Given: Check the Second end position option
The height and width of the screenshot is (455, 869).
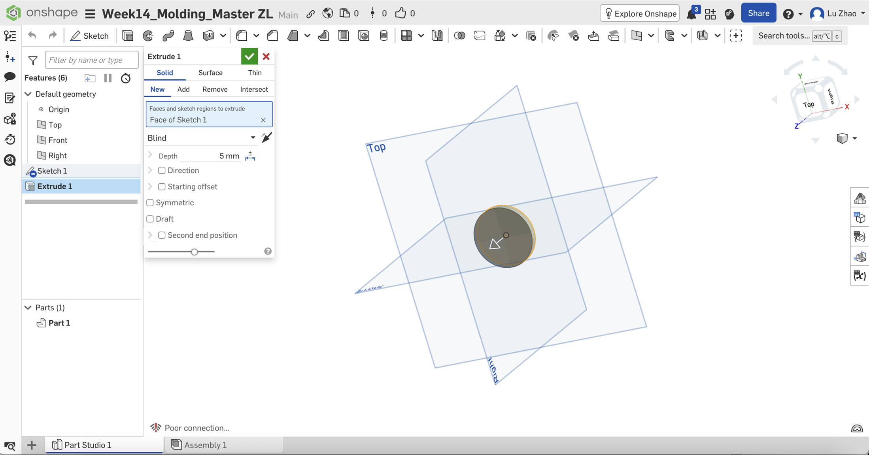Looking at the screenshot, I should click(162, 235).
